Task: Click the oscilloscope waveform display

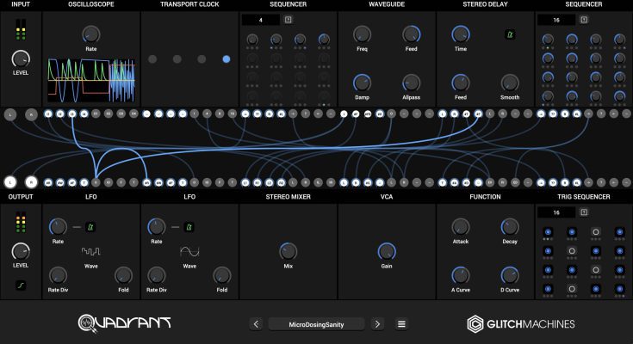Action: coord(91,82)
